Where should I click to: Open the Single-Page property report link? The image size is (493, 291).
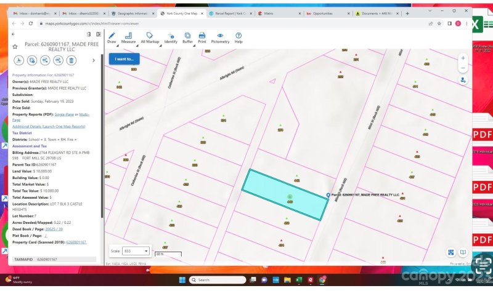pyautogui.click(x=63, y=114)
